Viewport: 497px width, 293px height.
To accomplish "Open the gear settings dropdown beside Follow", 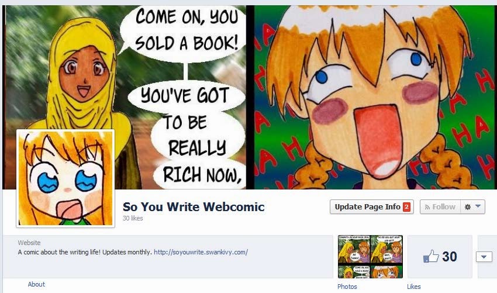I will click(472, 207).
